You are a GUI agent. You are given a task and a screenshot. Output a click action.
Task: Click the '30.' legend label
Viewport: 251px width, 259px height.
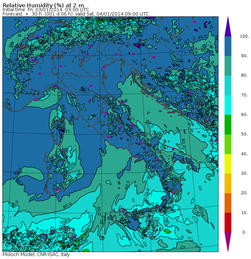244,173
